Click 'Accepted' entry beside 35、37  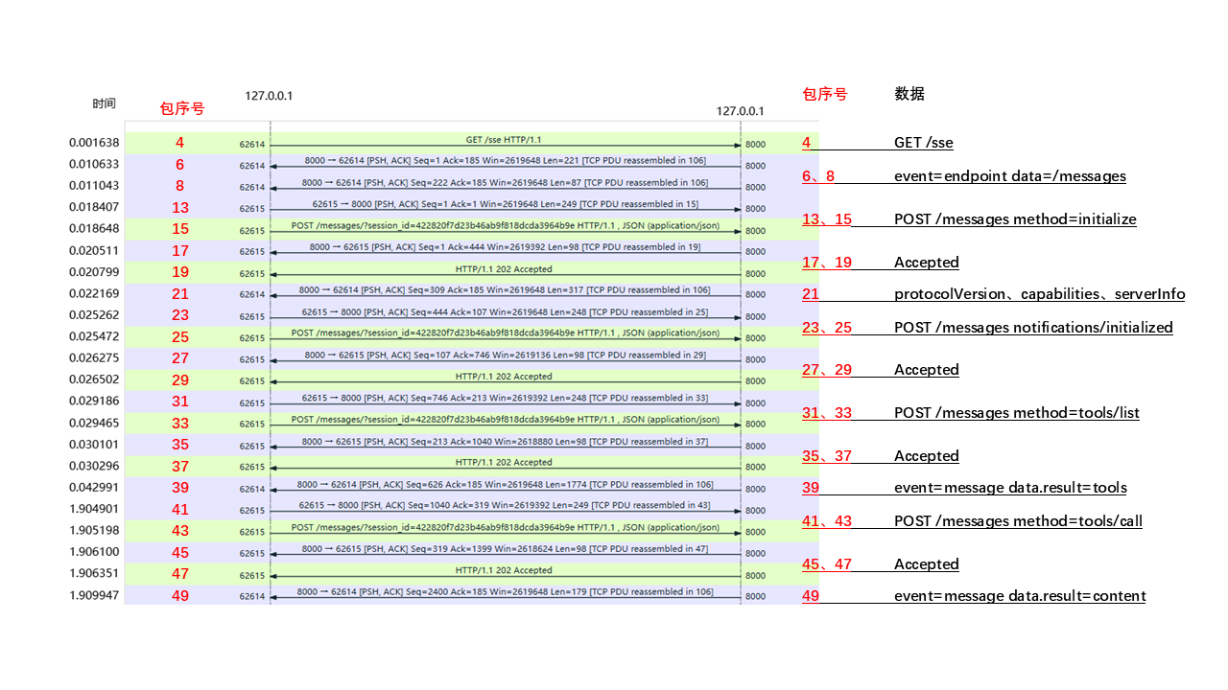click(x=927, y=456)
